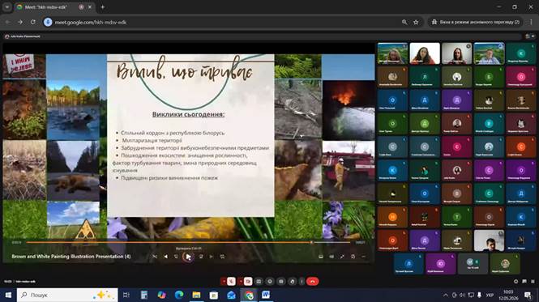Click the raise hand button in Meet
539x302 pixels.
292,282
